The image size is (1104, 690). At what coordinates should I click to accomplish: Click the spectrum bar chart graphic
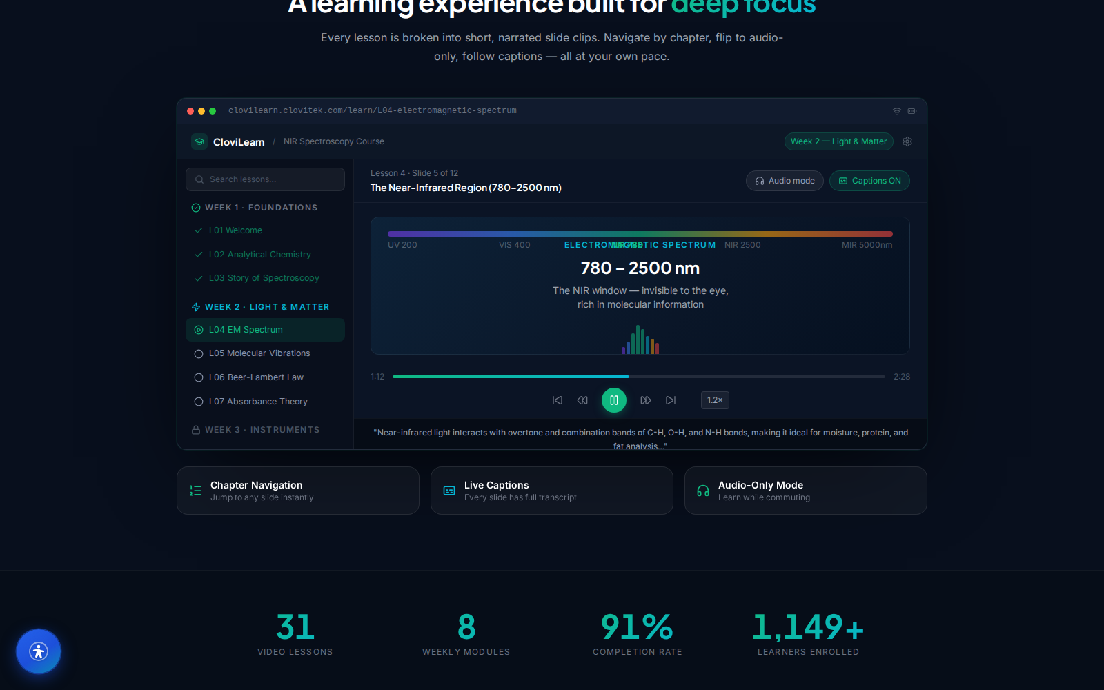click(640, 339)
